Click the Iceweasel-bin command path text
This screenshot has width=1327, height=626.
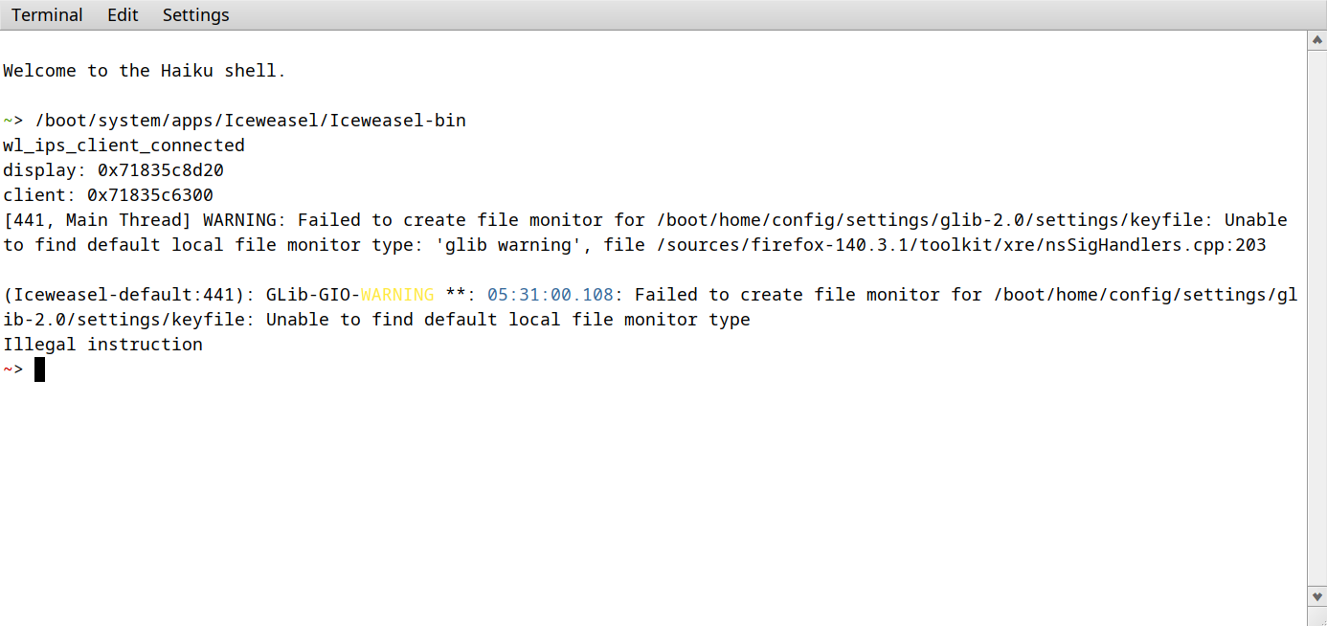[251, 121]
